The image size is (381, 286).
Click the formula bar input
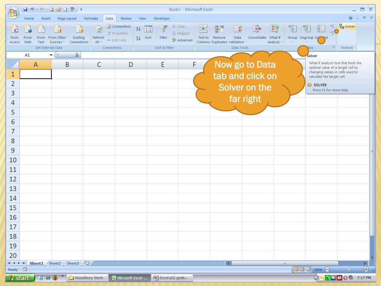pos(192,55)
